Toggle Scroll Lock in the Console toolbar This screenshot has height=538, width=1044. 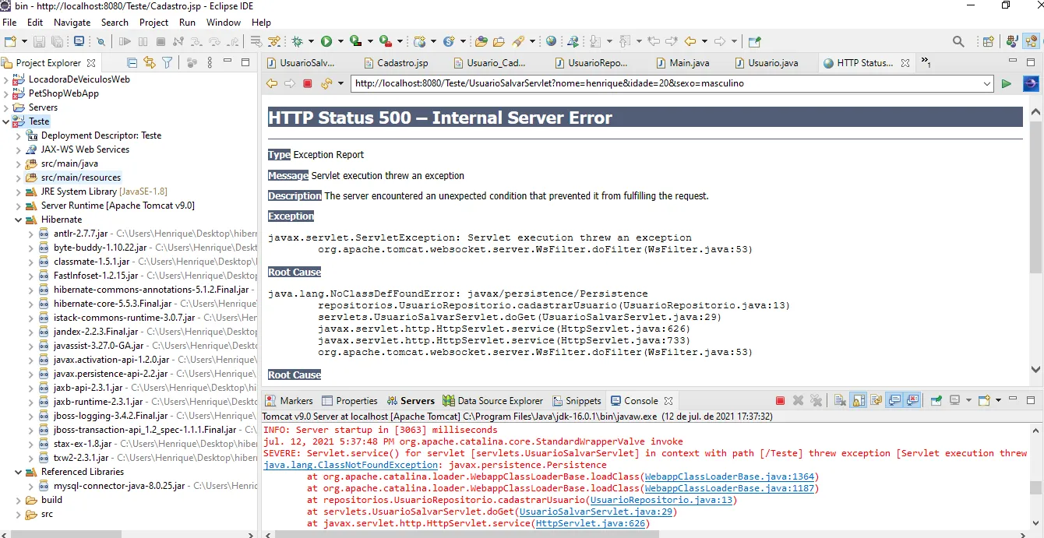pyautogui.click(x=859, y=400)
